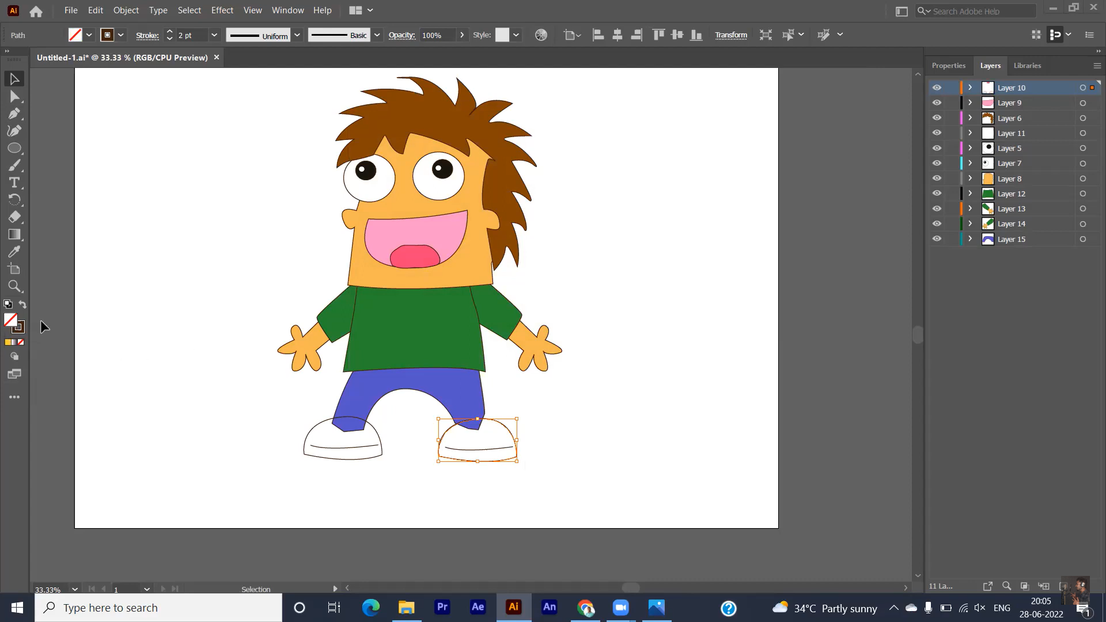Screen dimensions: 1106x622
Task: Click Vertical Align Top icon
Action: point(658,35)
